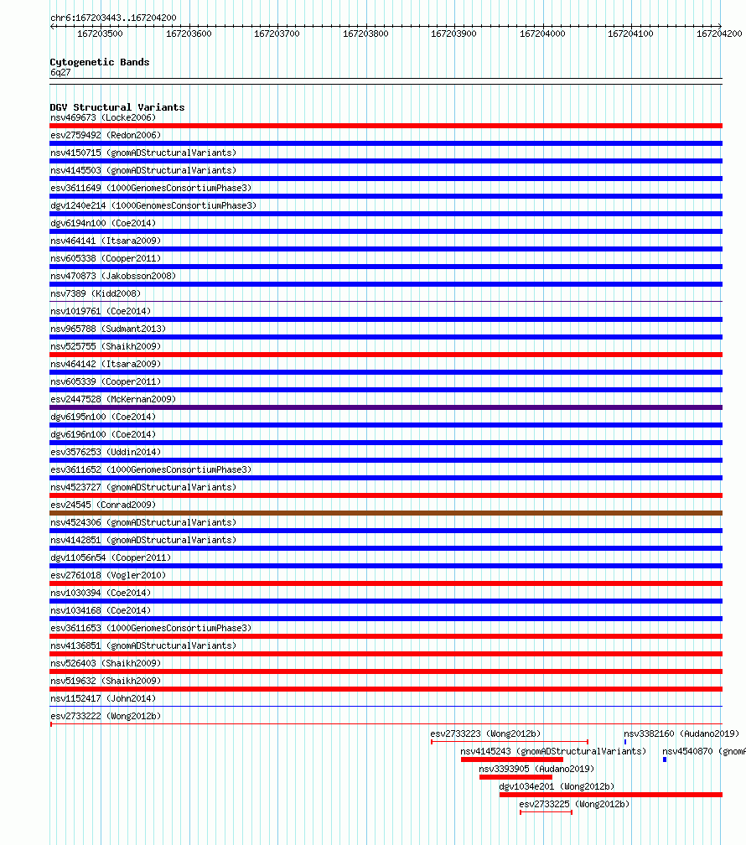The image size is (746, 845).
Task: Select nsv4145243 gnomADStructuralVariants label
Action: click(x=553, y=751)
